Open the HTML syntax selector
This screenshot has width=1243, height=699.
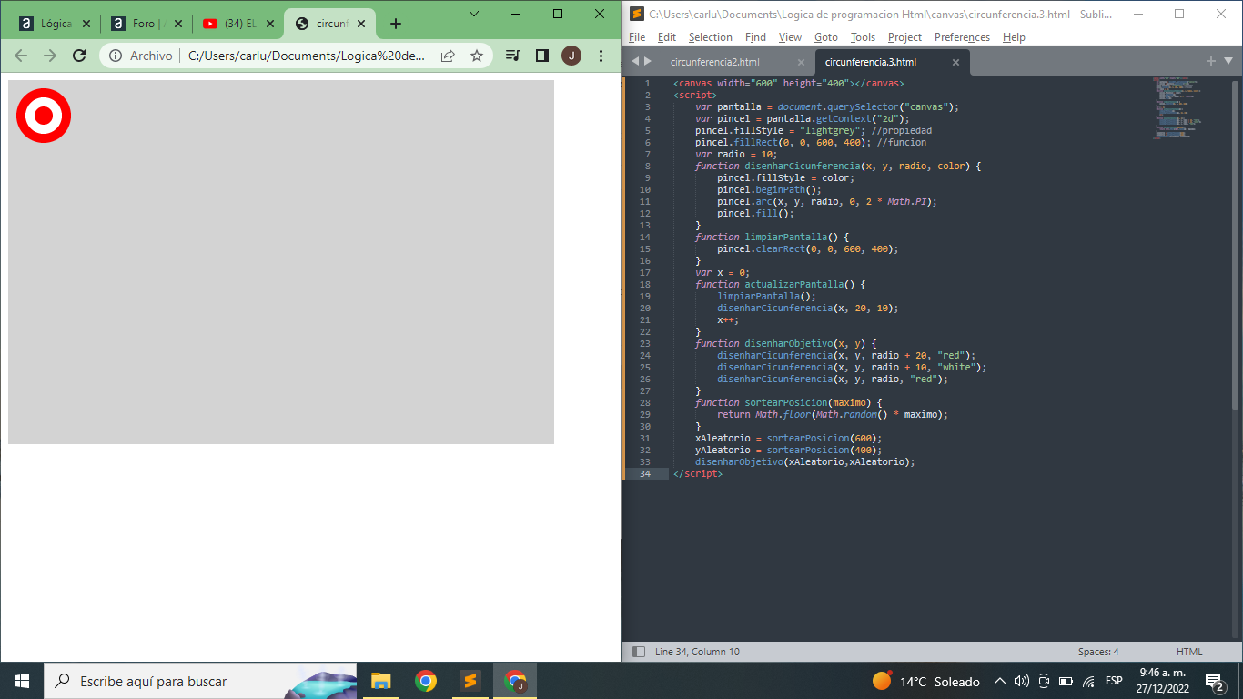(x=1189, y=652)
